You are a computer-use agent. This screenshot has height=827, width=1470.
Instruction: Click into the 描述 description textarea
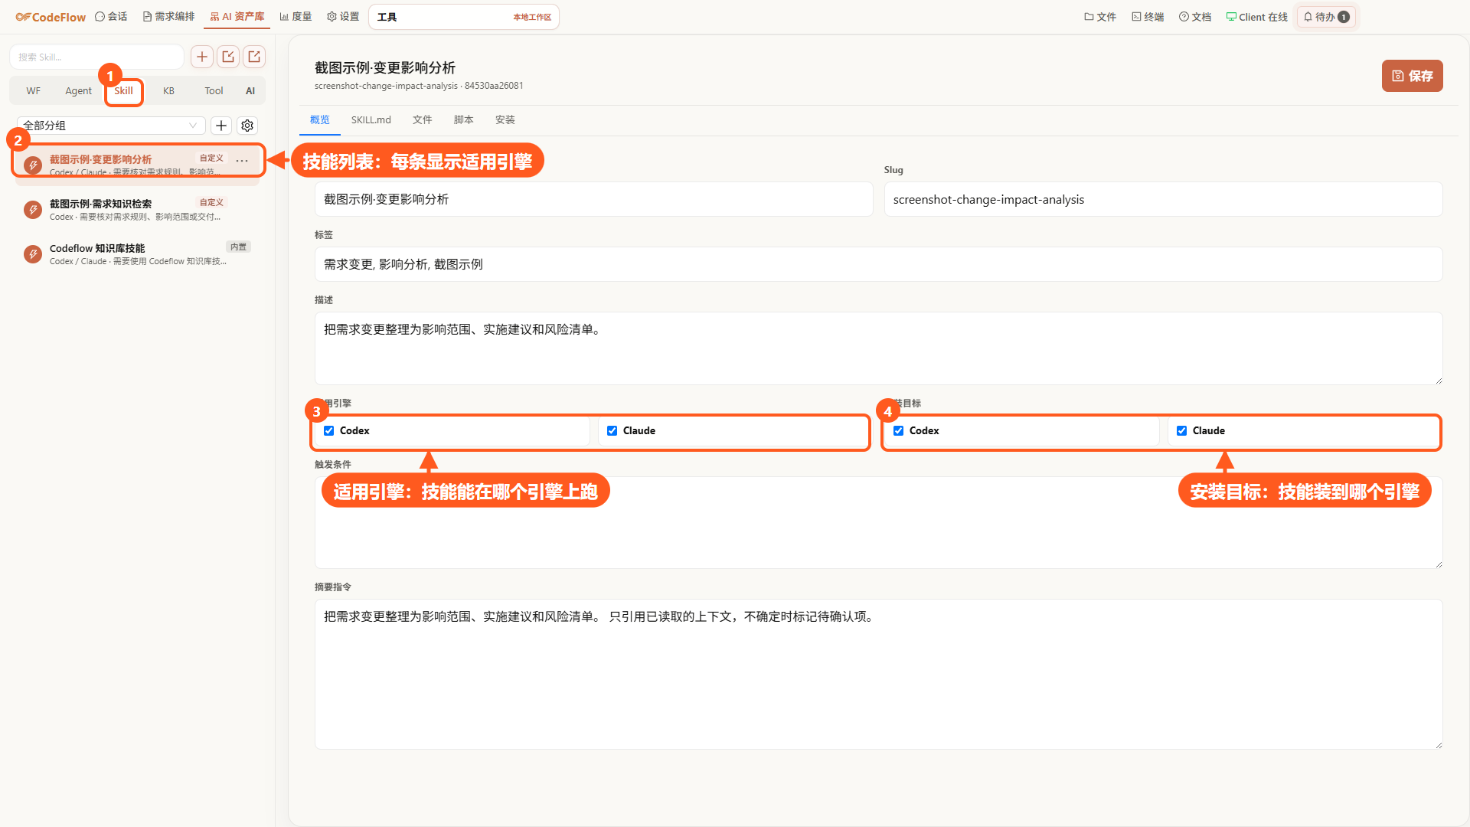click(878, 348)
